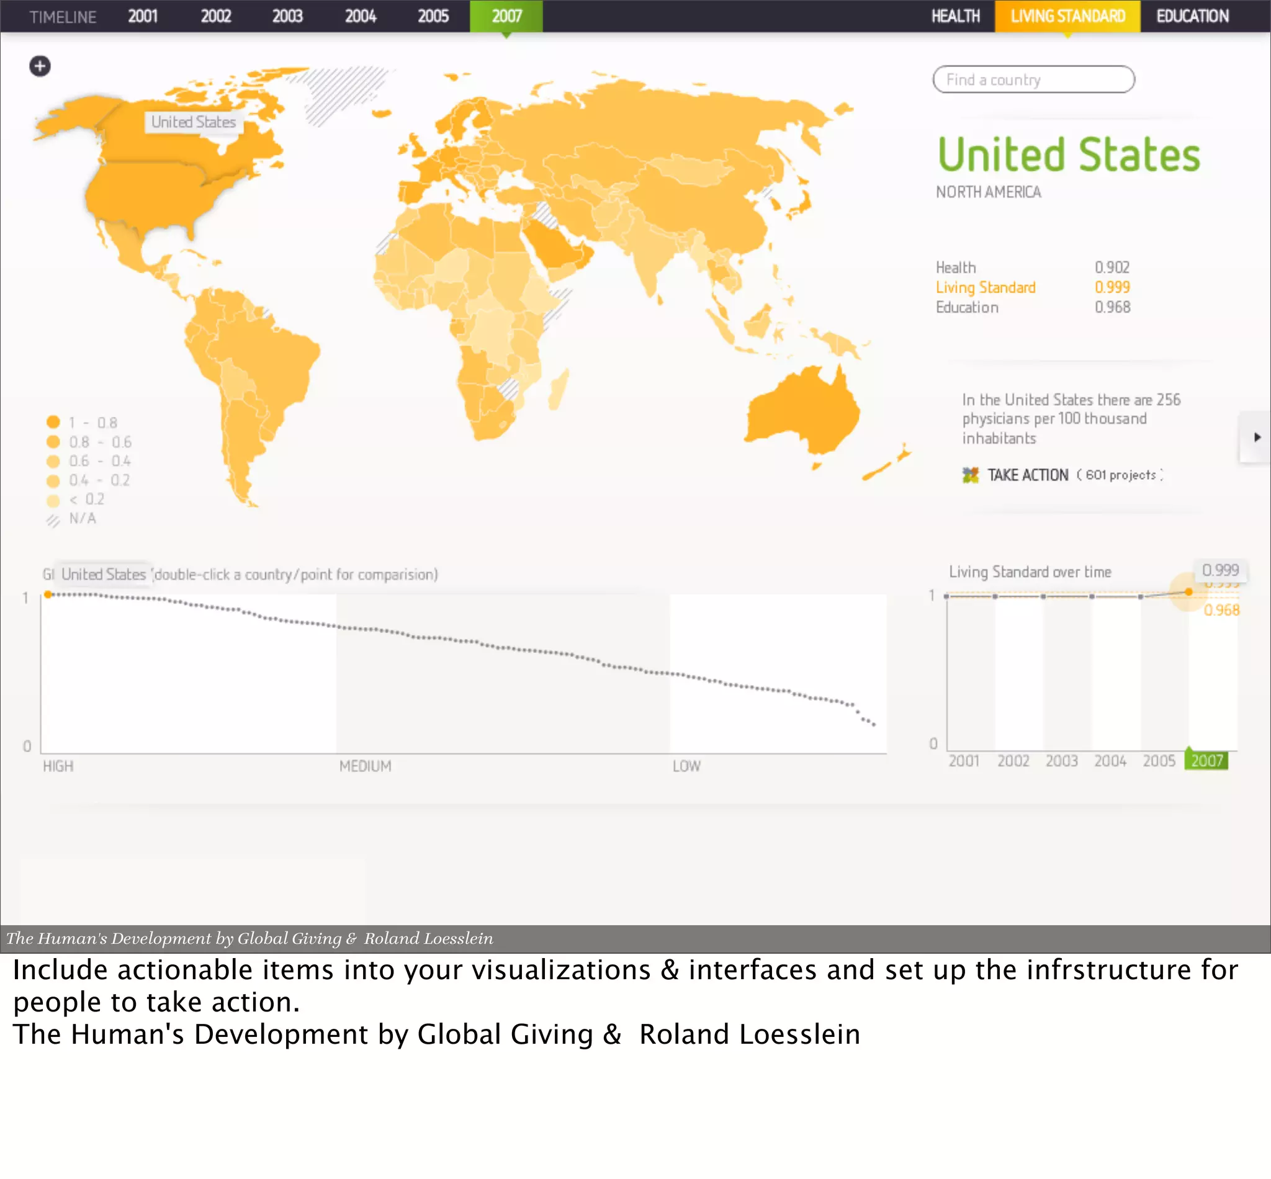The width and height of the screenshot is (1271, 1179).
Task: Click the last point on ranking curve
Action: click(x=873, y=725)
